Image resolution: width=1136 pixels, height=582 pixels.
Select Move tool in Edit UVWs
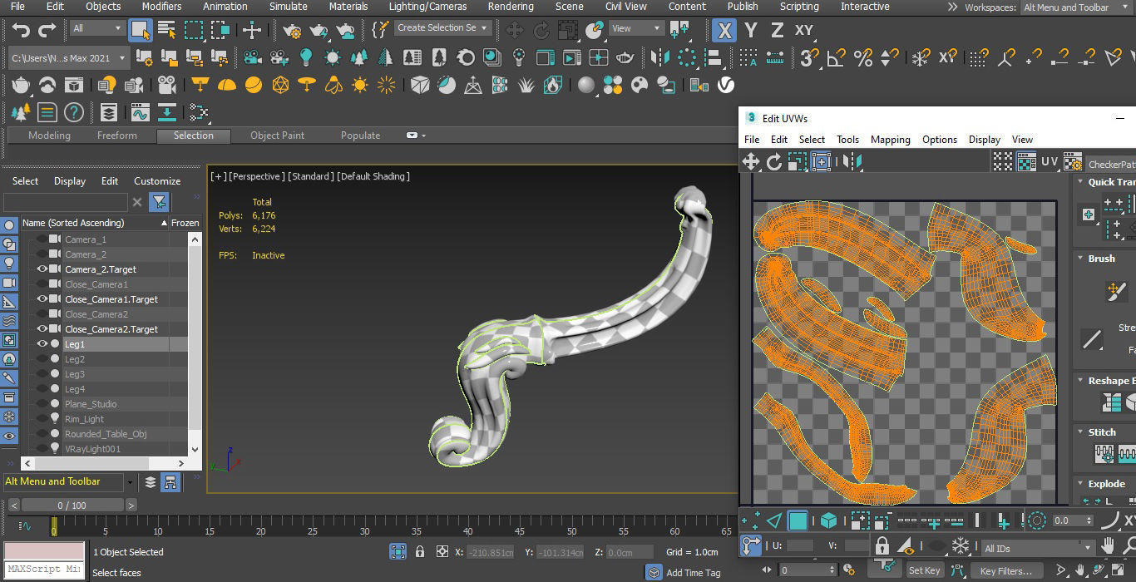click(x=750, y=162)
